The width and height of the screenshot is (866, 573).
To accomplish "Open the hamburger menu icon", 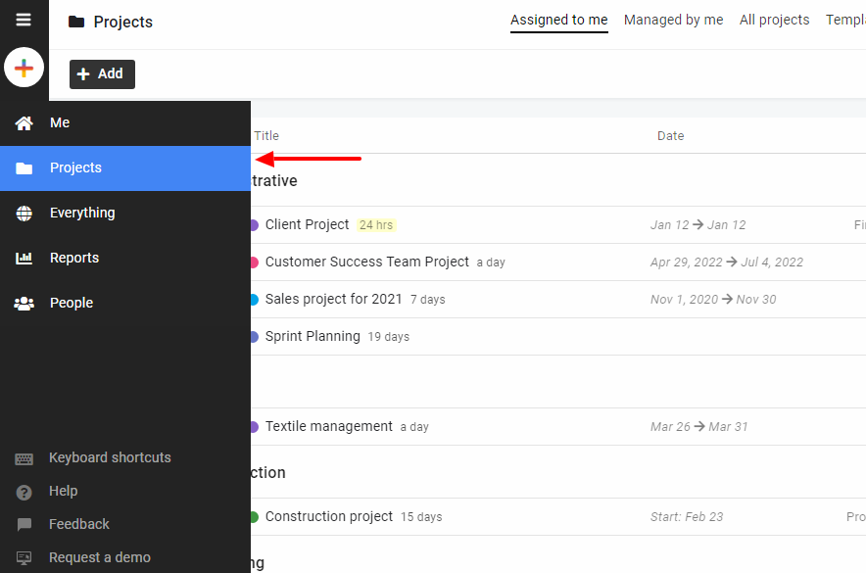I will (x=24, y=20).
